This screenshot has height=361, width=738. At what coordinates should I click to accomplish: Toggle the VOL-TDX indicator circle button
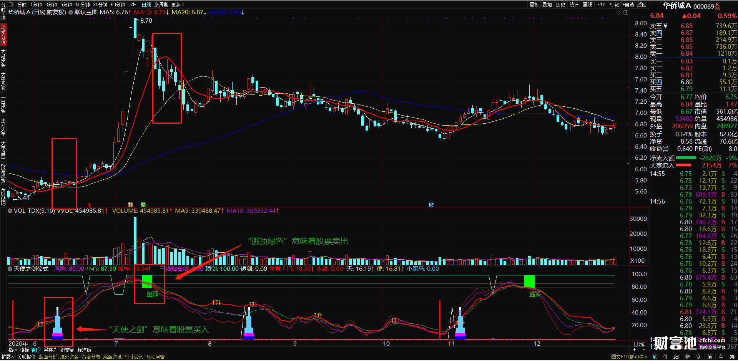click(x=10, y=211)
